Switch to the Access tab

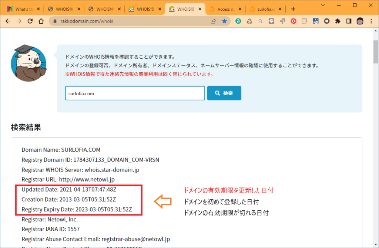click(225, 8)
